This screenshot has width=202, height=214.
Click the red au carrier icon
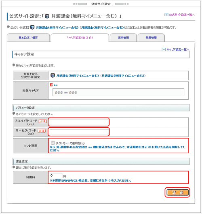(x=51, y=85)
